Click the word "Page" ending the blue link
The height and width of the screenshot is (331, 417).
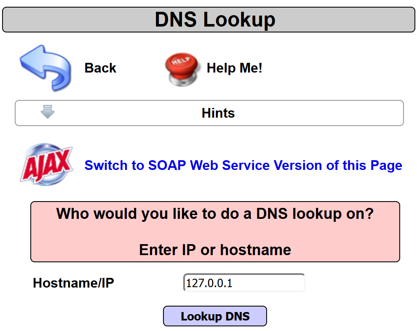tap(386, 165)
